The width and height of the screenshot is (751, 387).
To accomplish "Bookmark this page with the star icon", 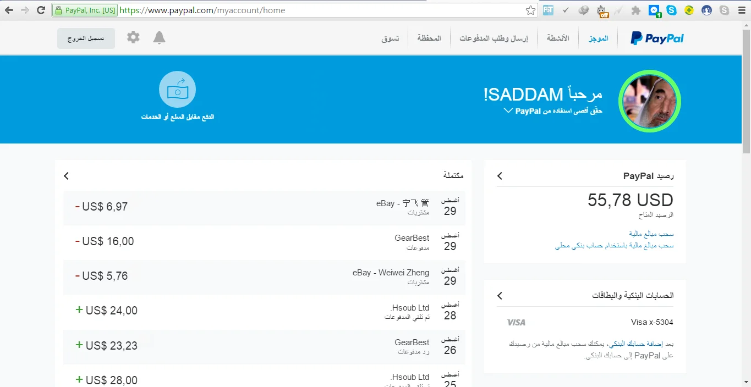I will tap(530, 10).
